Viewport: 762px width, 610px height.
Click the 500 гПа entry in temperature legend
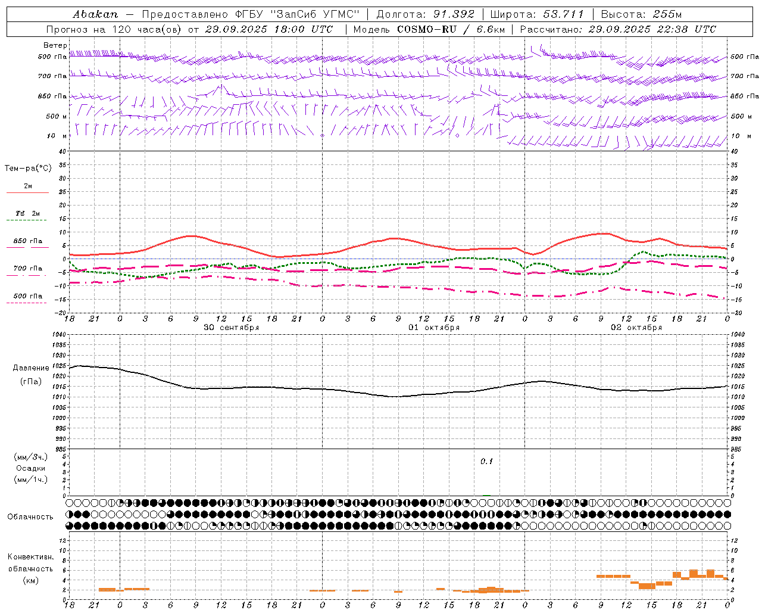[27, 296]
